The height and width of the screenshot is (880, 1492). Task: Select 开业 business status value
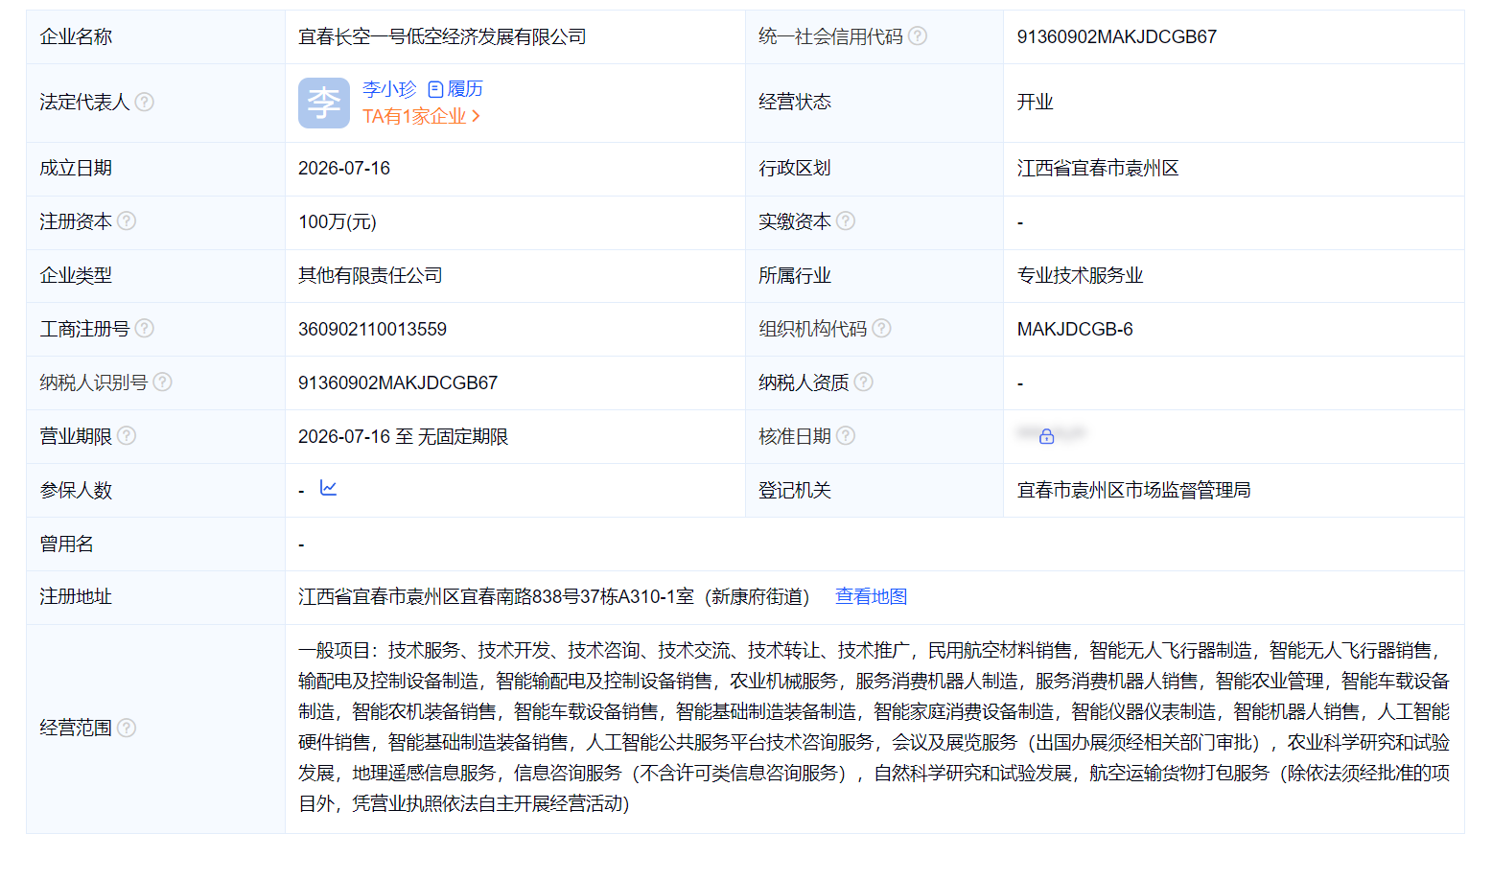pos(1035,102)
